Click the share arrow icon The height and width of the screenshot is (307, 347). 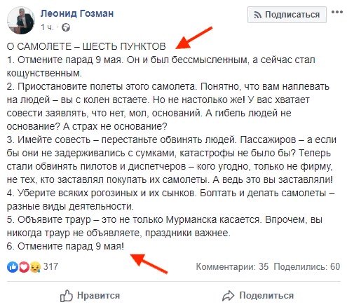point(228,296)
